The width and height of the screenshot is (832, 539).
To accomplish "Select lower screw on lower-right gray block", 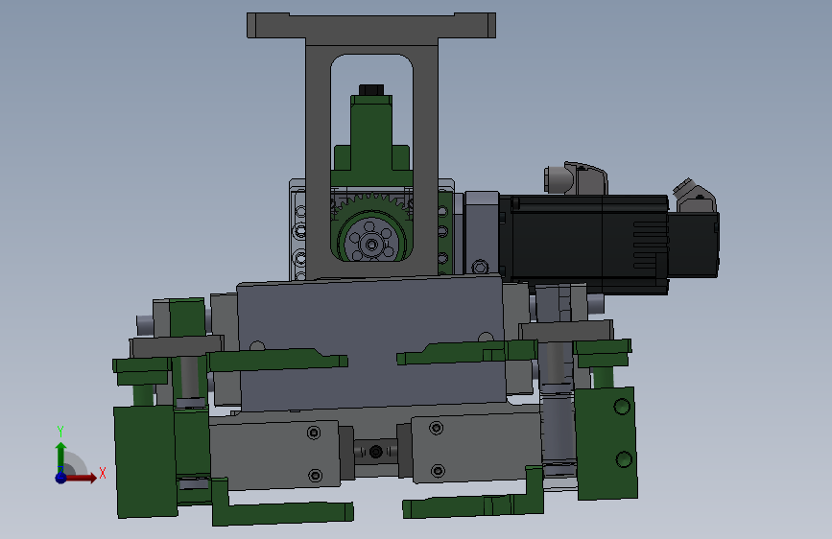I will [x=438, y=471].
